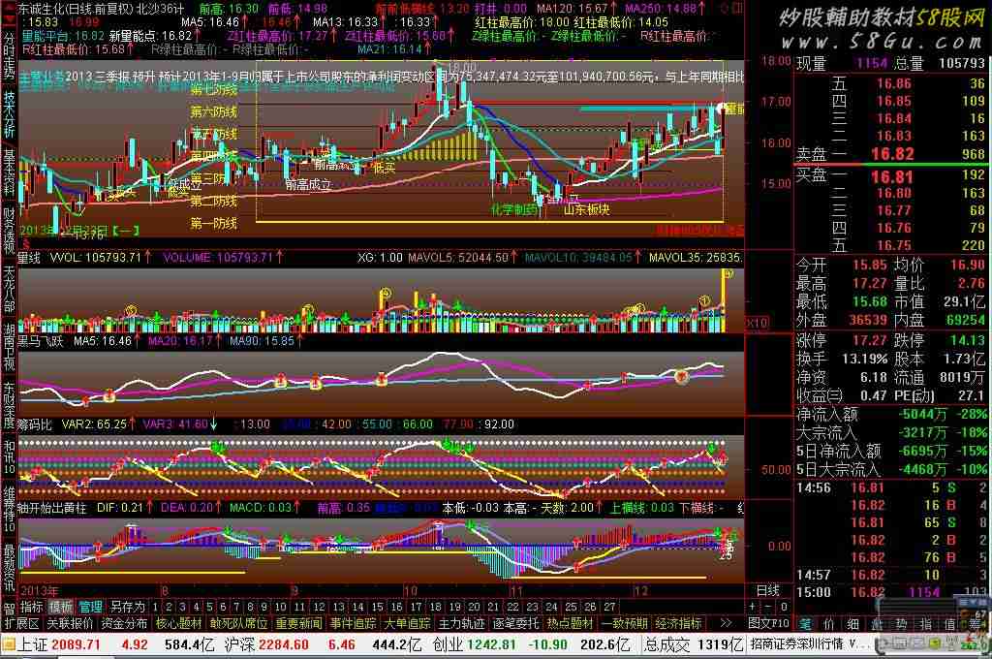Select template number 5
The image size is (992, 659).
point(209,607)
